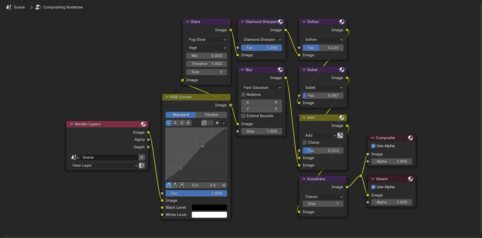This screenshot has height=238, width=482.
Task: Toggle the alpha icon beside Add blend mode
Action: point(340,135)
